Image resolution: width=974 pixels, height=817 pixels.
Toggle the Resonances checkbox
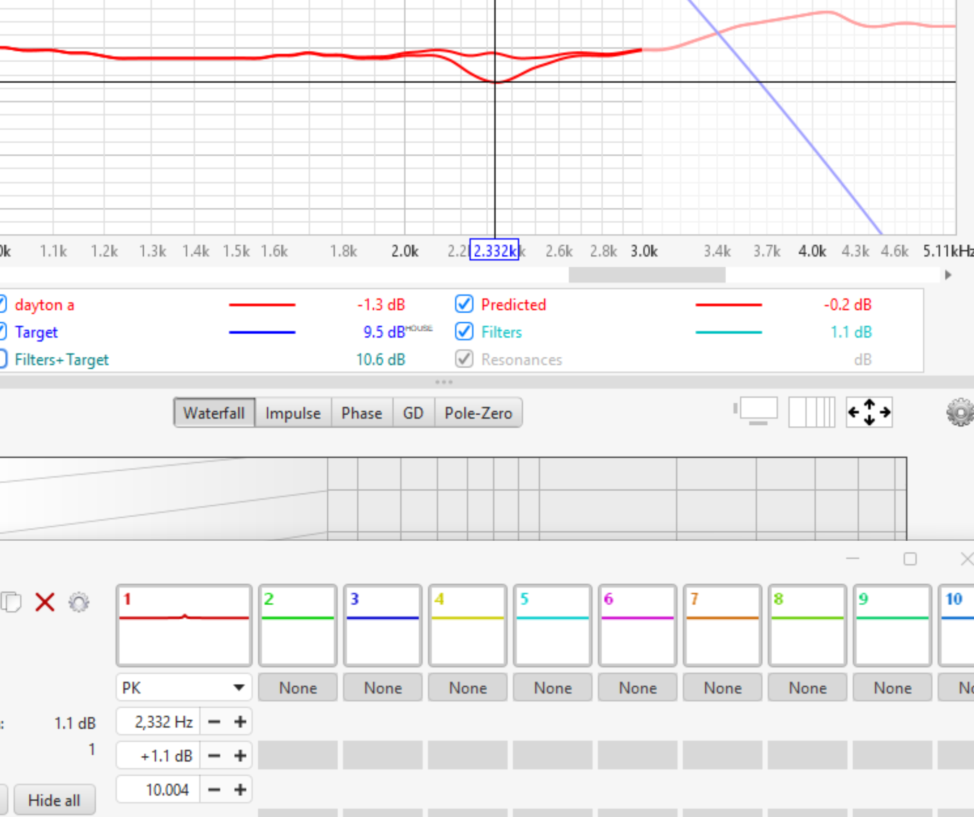coord(464,359)
